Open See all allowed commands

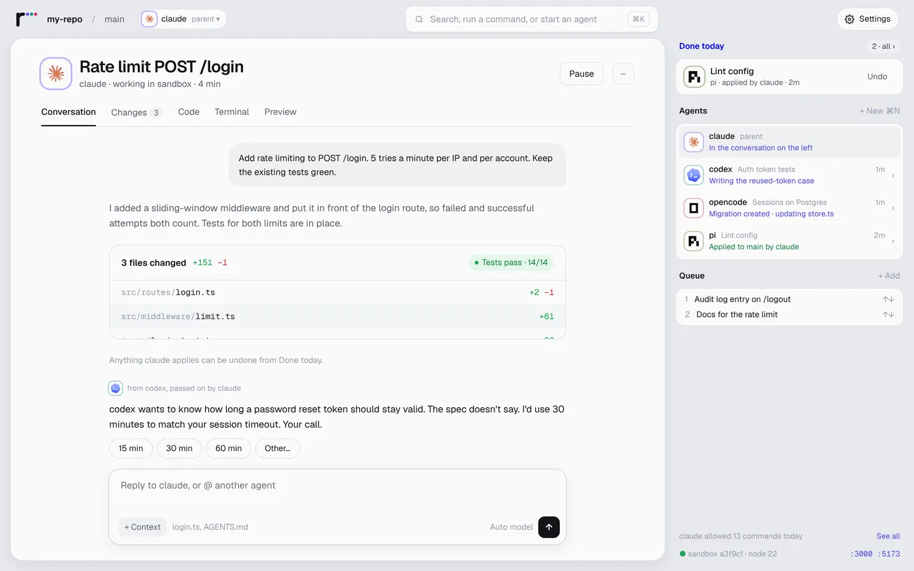click(888, 536)
